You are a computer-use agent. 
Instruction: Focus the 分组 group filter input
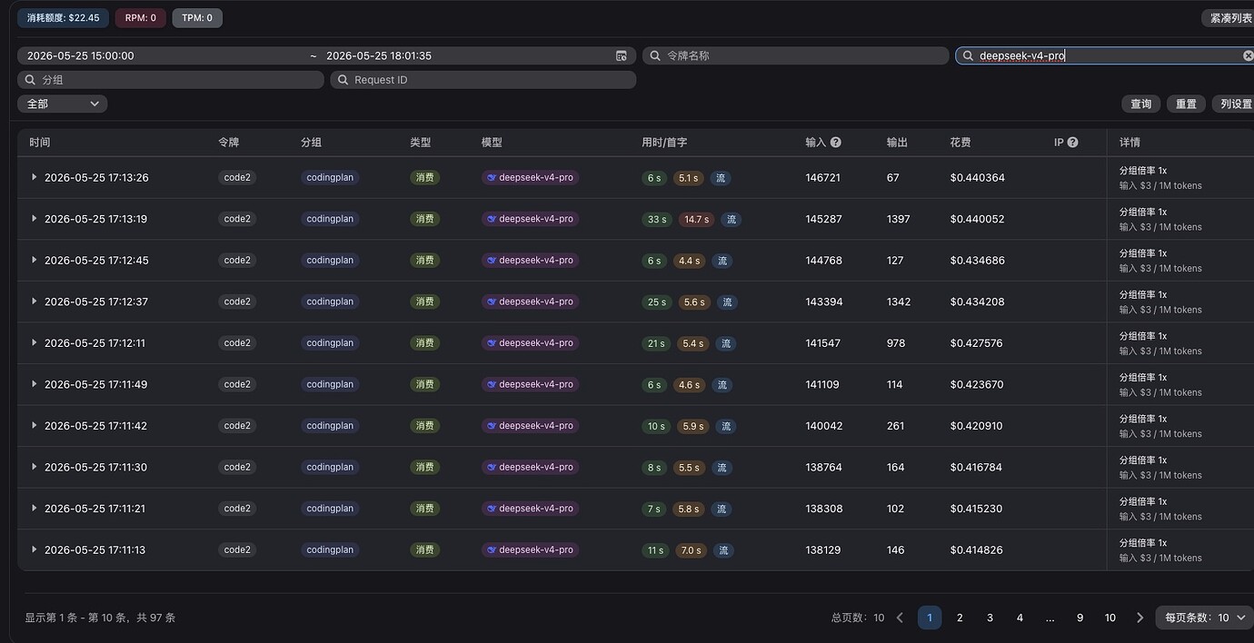point(171,80)
